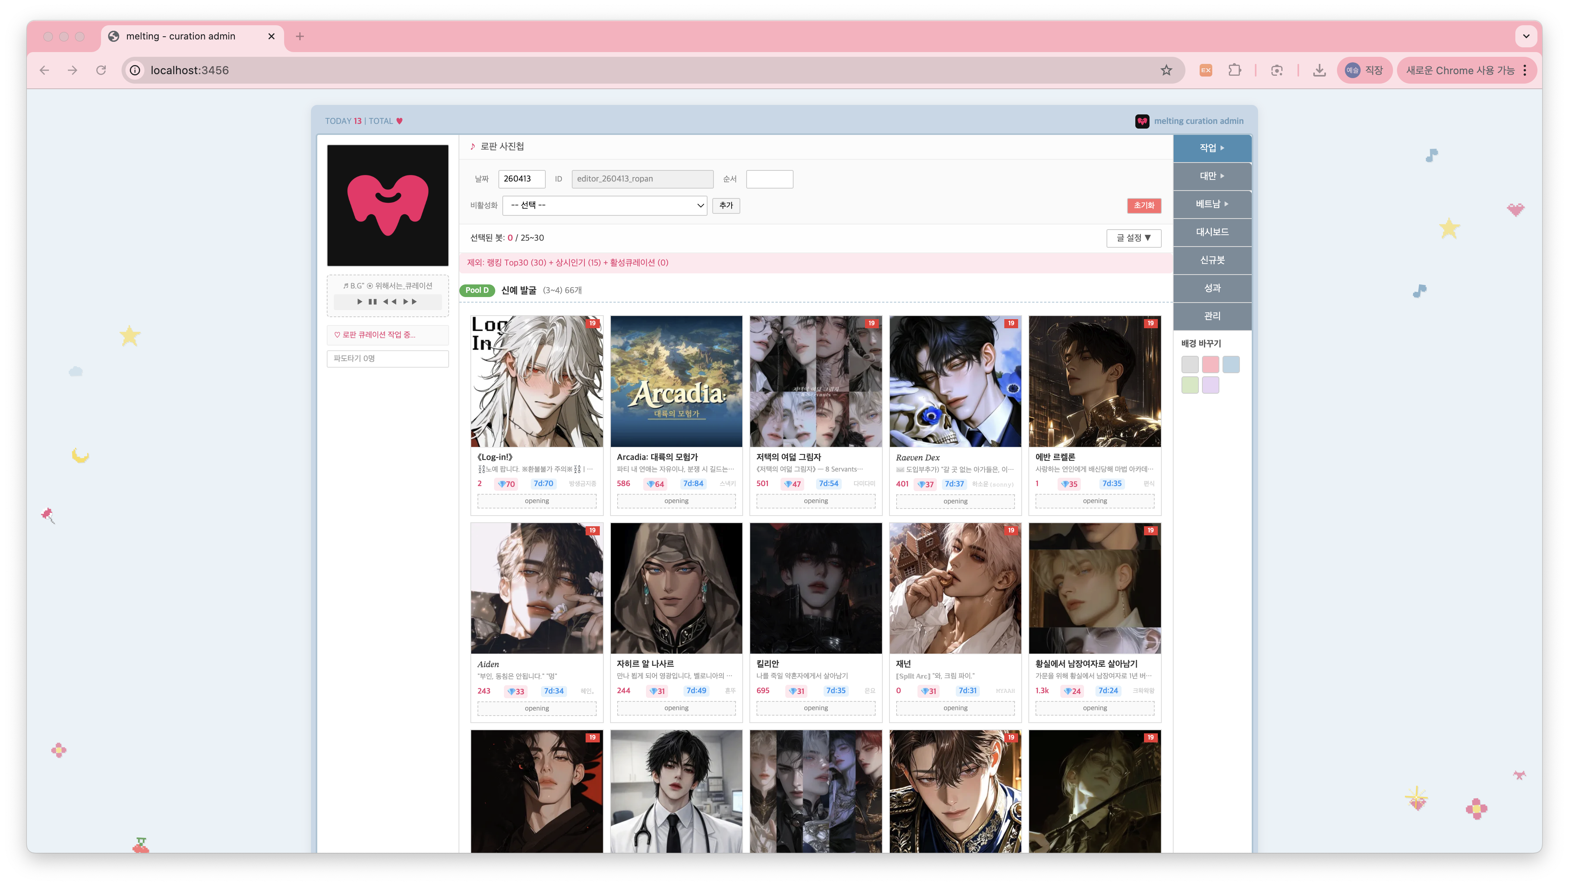Open the 대시보드 menu tab
The height and width of the screenshot is (886, 1569).
tap(1211, 232)
